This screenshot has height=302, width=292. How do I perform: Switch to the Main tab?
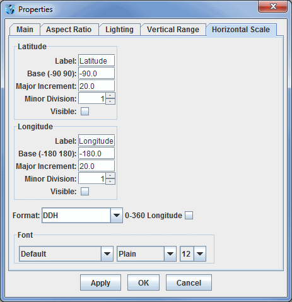(25, 30)
